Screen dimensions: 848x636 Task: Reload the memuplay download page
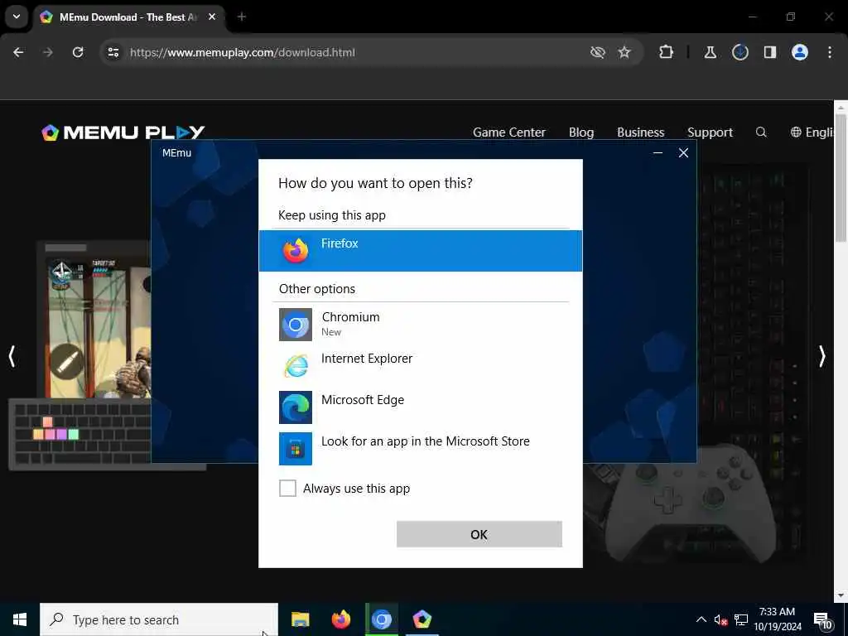[78, 52]
